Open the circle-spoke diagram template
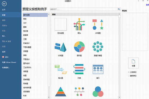This screenshot has height=99, width=149. [98, 47]
